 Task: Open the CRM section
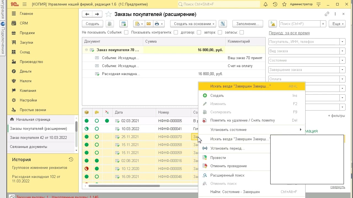click(x=24, y=23)
